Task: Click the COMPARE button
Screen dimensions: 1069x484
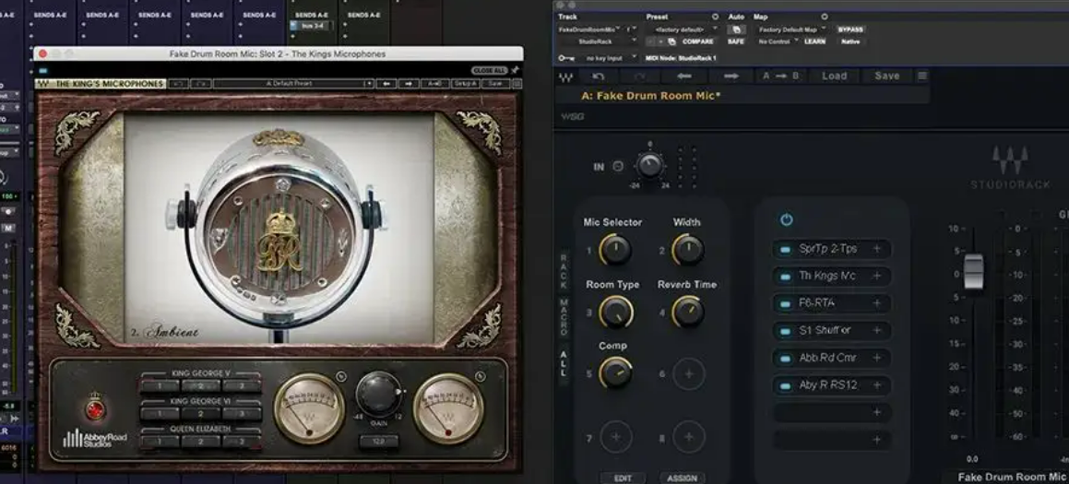Action: coord(697,41)
